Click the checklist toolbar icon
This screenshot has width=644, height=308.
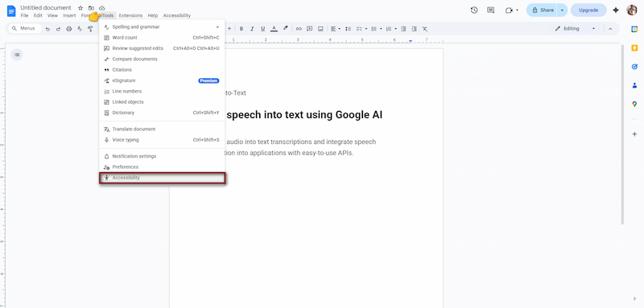359,29
